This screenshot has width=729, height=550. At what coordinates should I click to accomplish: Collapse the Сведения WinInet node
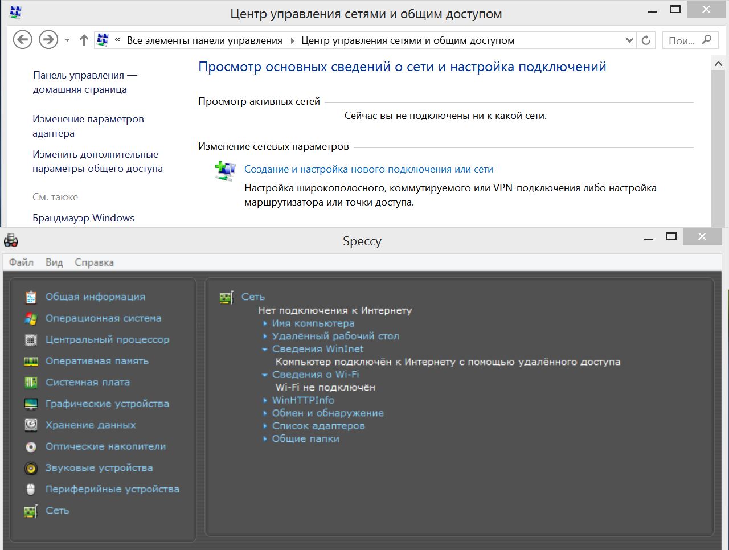(265, 350)
